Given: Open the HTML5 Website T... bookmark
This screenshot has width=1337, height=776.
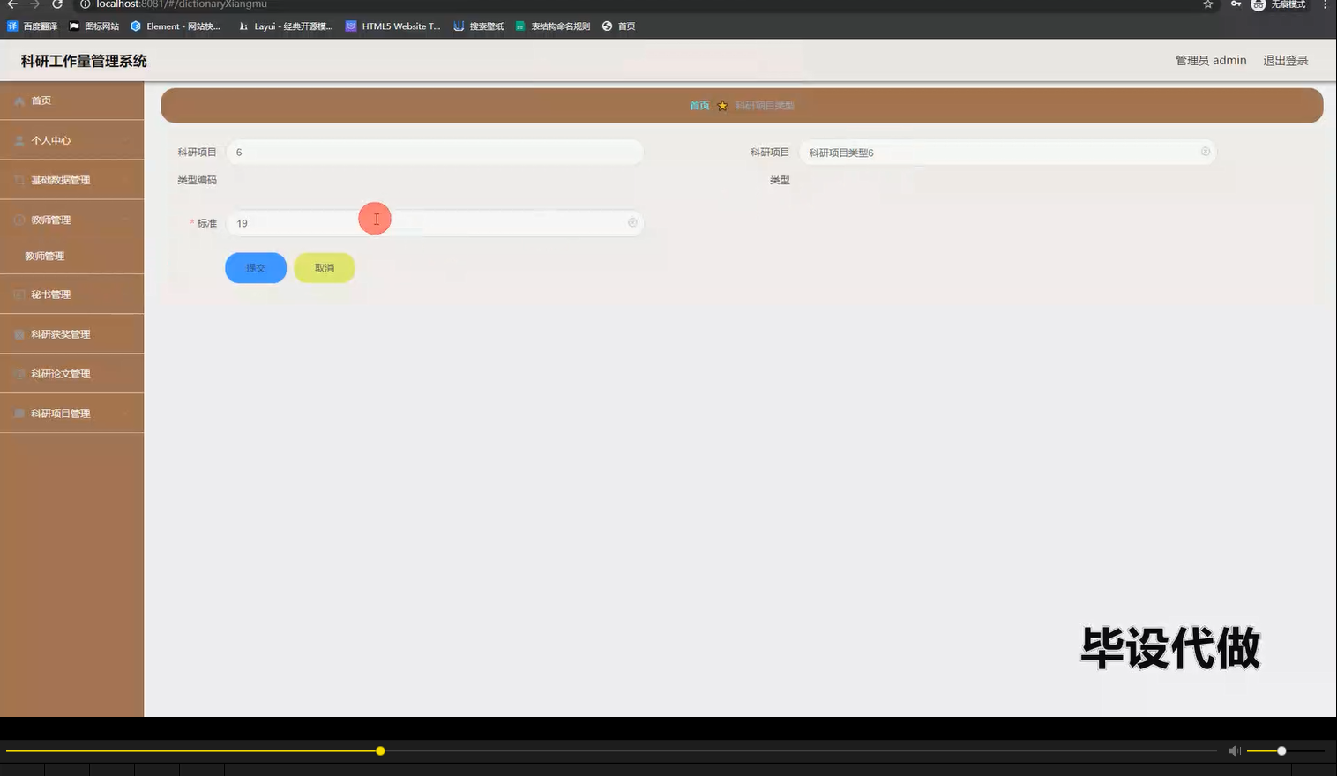Looking at the screenshot, I should tap(393, 26).
